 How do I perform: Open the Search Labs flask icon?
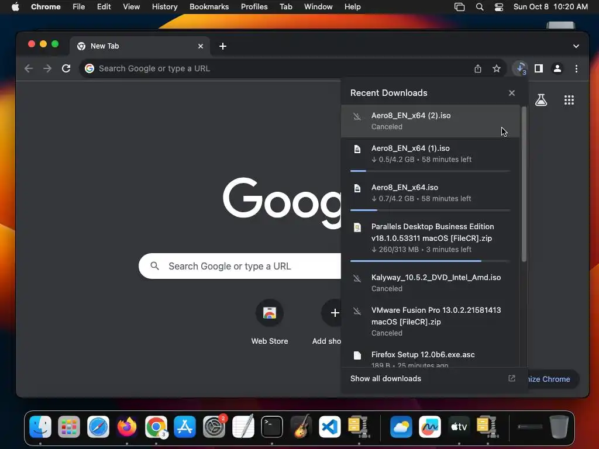541,100
